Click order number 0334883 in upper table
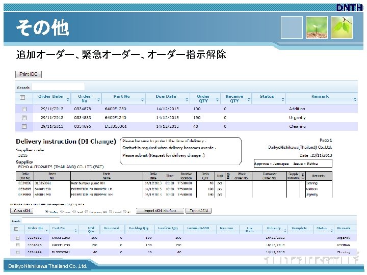 pyautogui.click(x=83, y=118)
